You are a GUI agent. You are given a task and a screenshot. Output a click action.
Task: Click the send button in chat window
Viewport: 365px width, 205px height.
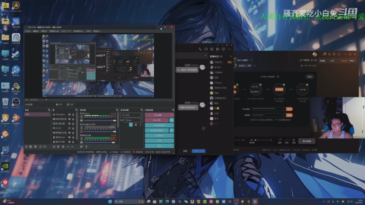point(197,151)
